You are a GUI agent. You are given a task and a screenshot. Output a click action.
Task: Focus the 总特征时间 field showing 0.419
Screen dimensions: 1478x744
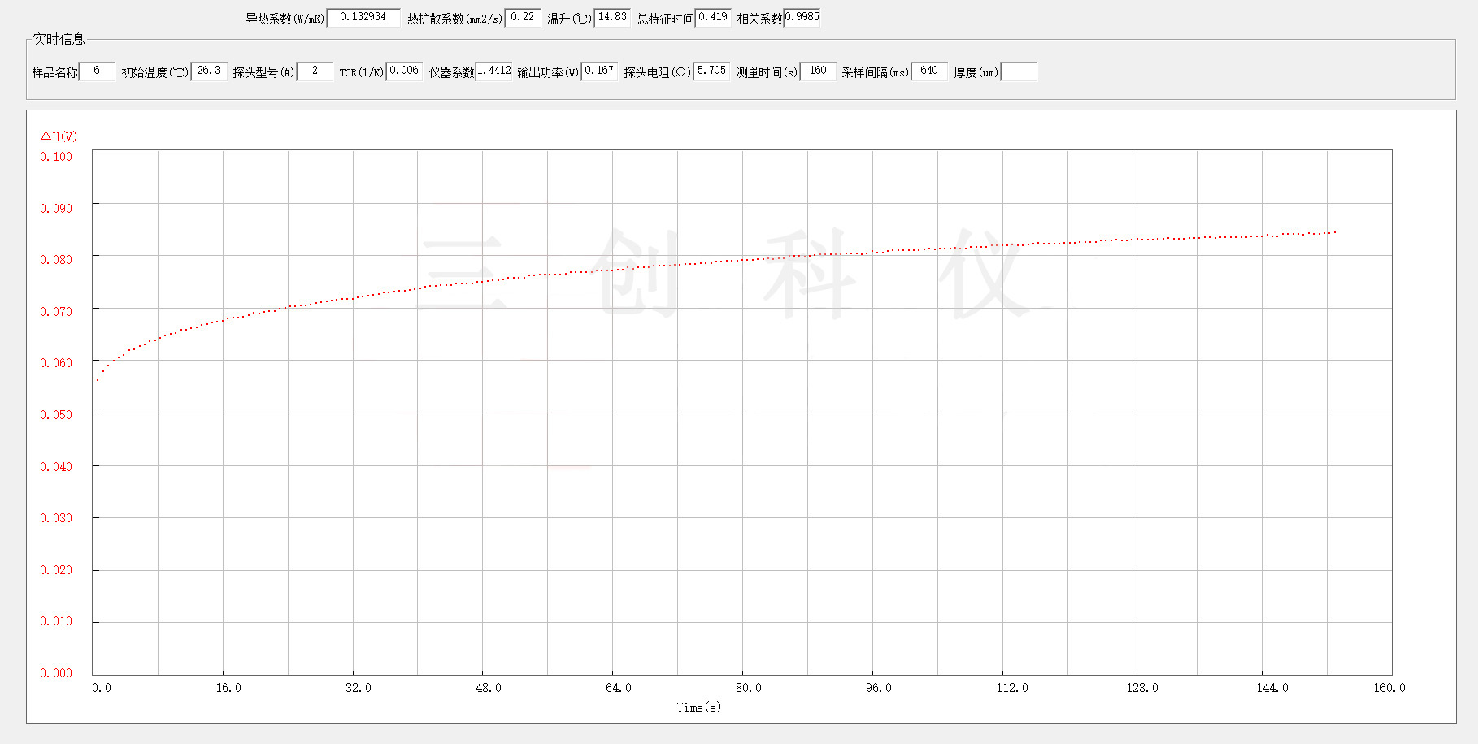point(713,18)
